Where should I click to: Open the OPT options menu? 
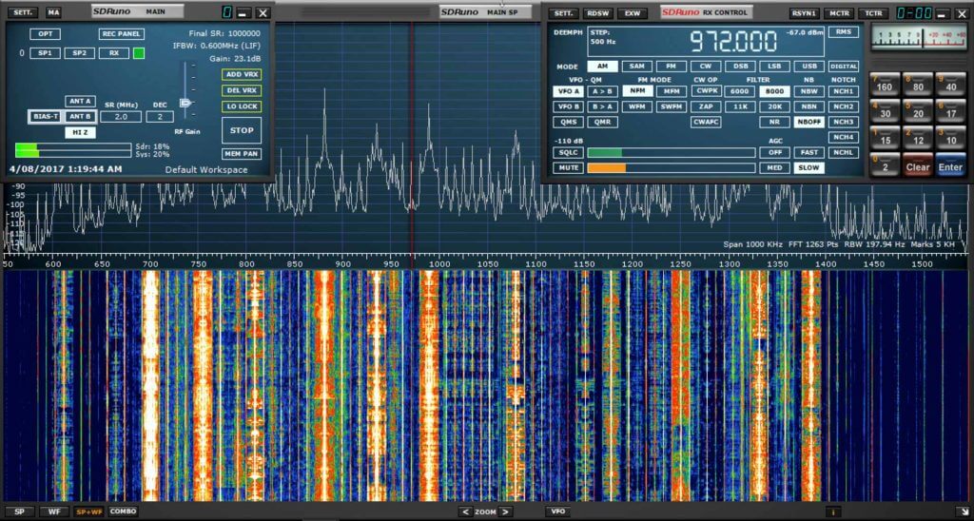tap(44, 33)
